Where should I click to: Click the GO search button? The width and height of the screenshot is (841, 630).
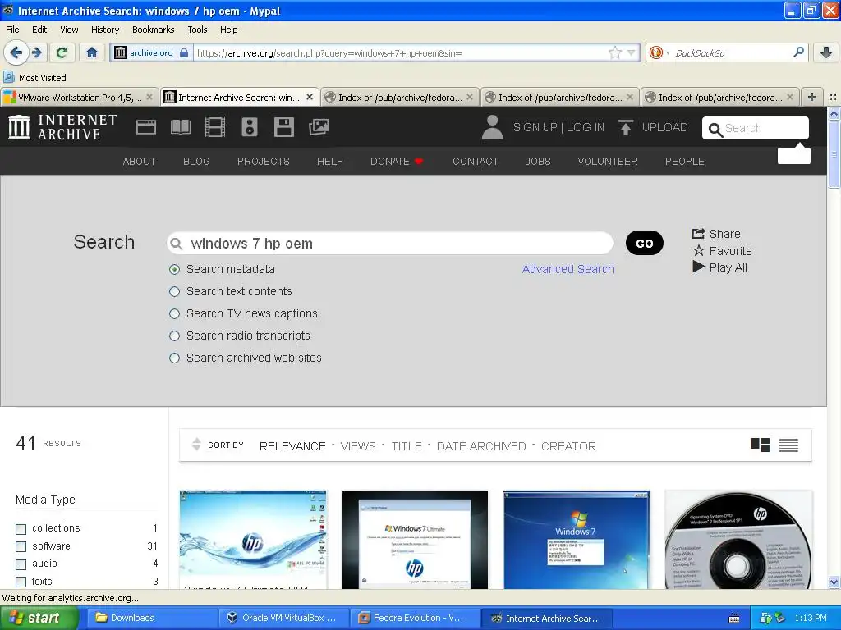point(644,243)
